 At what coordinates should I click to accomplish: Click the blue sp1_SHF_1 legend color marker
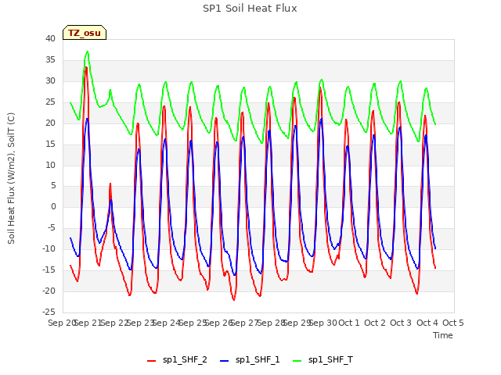coord(225,361)
